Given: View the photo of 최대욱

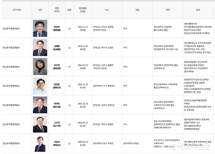Looking at the screenshot, I should [x=40, y=105].
